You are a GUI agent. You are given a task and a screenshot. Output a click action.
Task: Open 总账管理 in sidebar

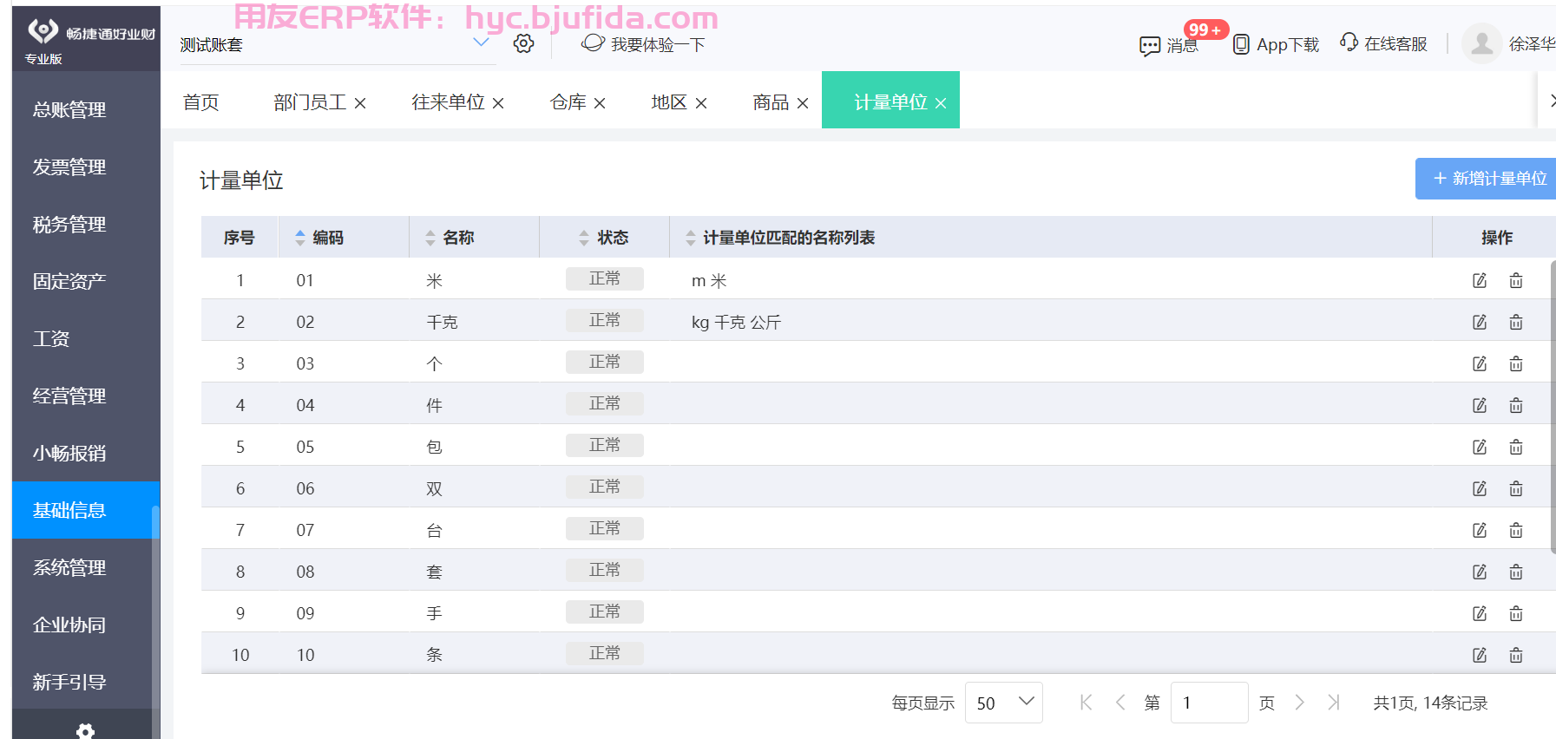tap(86, 109)
